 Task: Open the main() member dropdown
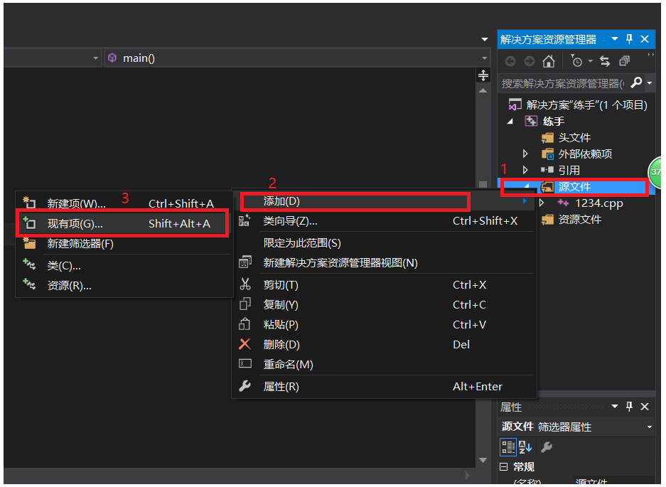point(484,58)
